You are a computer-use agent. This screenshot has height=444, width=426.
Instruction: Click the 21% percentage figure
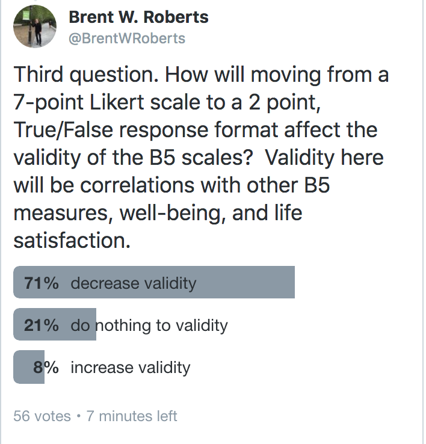[x=42, y=325]
